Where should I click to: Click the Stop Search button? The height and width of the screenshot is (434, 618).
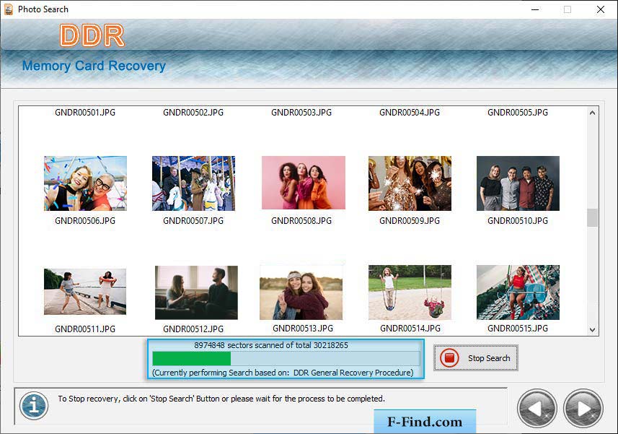click(x=476, y=358)
